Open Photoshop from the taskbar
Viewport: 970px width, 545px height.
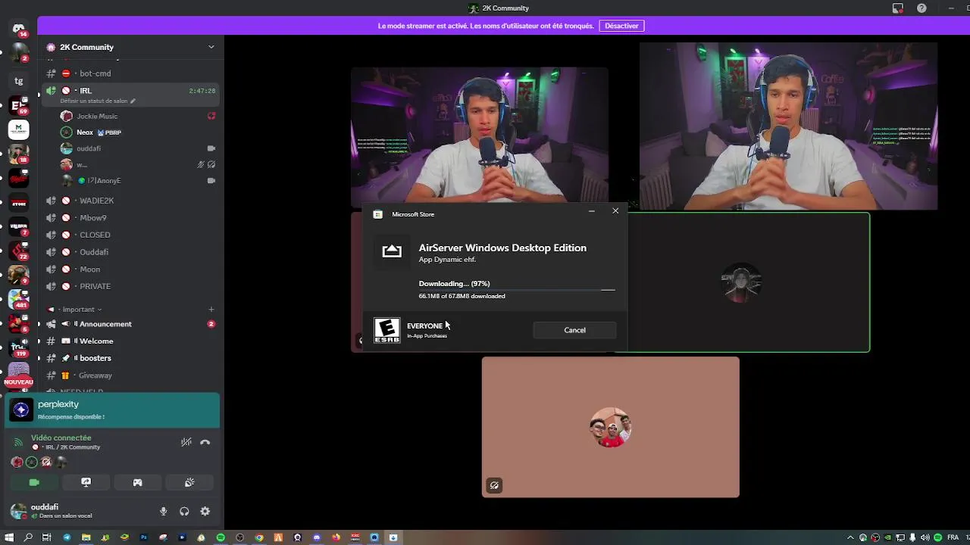pyautogui.click(x=143, y=537)
